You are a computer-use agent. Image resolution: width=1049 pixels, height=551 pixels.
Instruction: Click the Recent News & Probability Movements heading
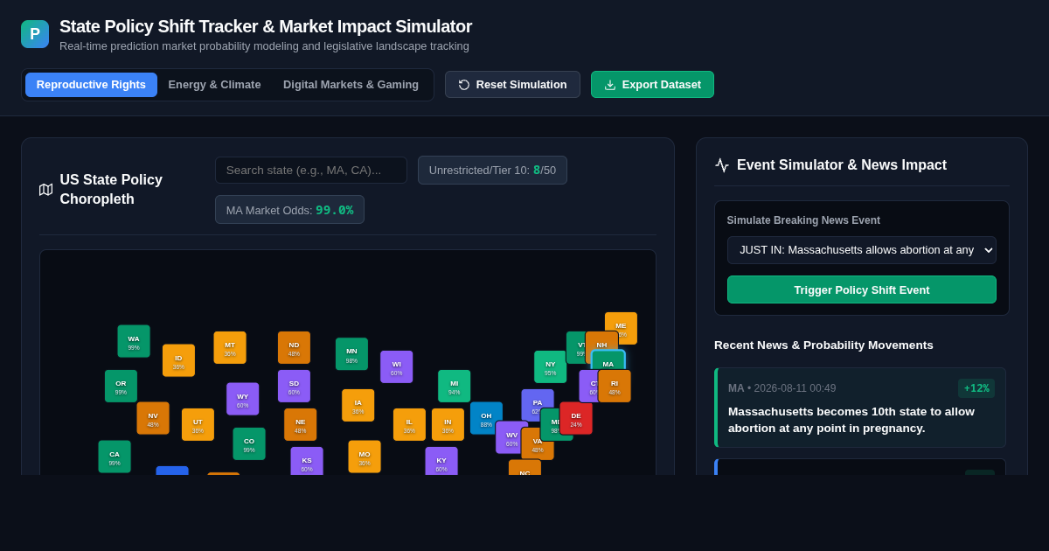tap(823, 345)
